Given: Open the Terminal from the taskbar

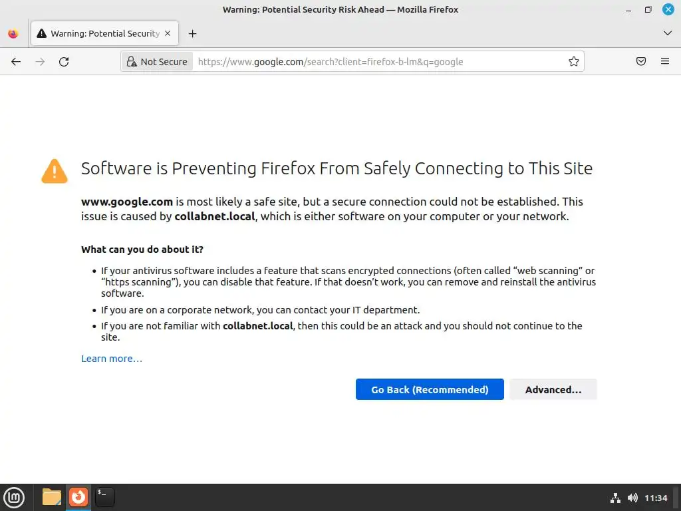Looking at the screenshot, I should coord(104,497).
